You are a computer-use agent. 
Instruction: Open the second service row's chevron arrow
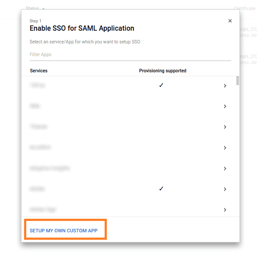pos(225,107)
